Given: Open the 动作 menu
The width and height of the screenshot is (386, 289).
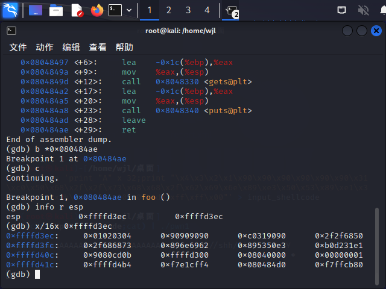Looking at the screenshot, I should click(x=45, y=47).
